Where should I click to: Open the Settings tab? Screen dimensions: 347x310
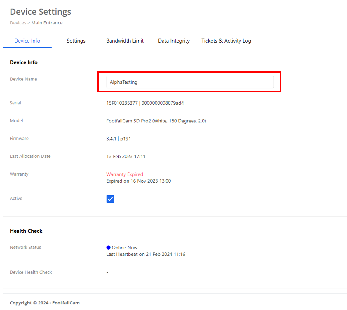(76, 41)
